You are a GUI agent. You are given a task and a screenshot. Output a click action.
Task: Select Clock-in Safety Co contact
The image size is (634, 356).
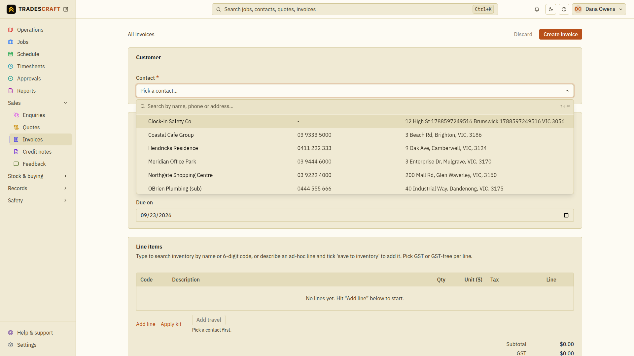pos(355,121)
